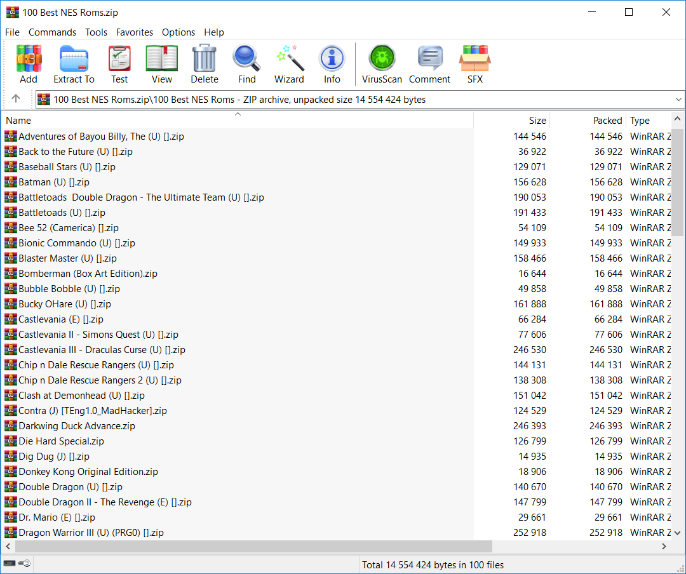Click the horizontal scrollbar right arrow

coord(664,546)
